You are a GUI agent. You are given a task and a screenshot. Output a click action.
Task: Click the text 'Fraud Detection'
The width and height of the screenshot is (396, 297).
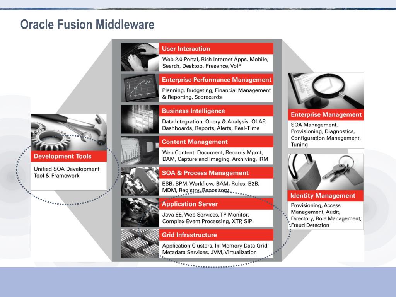(x=310, y=225)
